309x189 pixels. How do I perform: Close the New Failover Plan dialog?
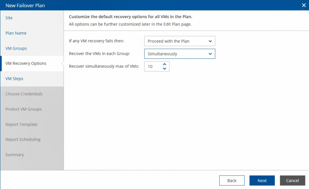point(304,5)
